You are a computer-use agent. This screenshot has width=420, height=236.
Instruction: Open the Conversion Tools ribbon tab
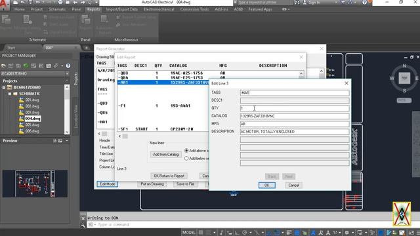point(194,9)
